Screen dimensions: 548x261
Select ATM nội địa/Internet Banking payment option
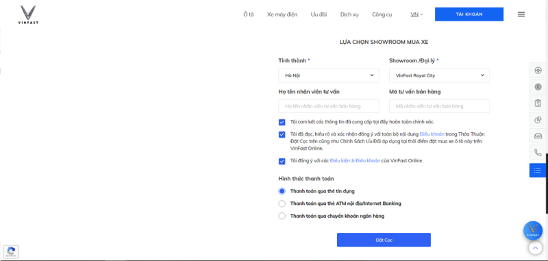(282, 203)
